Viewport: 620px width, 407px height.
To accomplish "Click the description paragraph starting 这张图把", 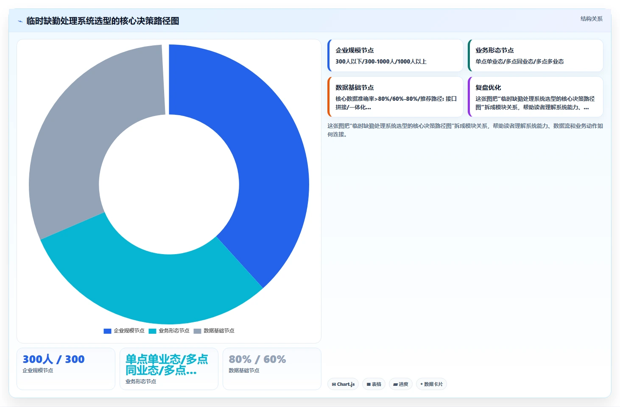I will pos(465,130).
